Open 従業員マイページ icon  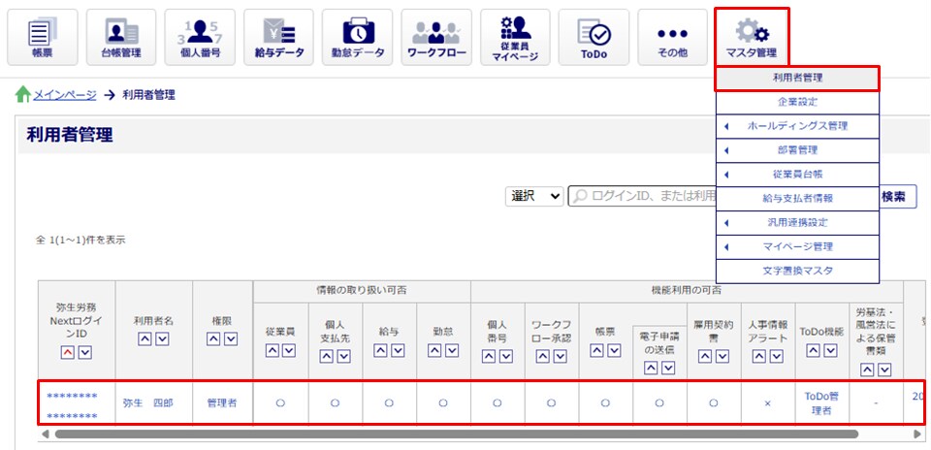[x=514, y=37]
